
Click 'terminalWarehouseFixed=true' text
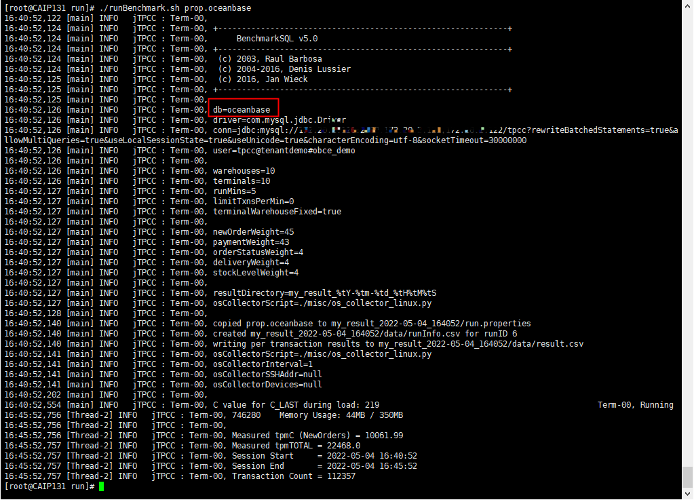(277, 212)
